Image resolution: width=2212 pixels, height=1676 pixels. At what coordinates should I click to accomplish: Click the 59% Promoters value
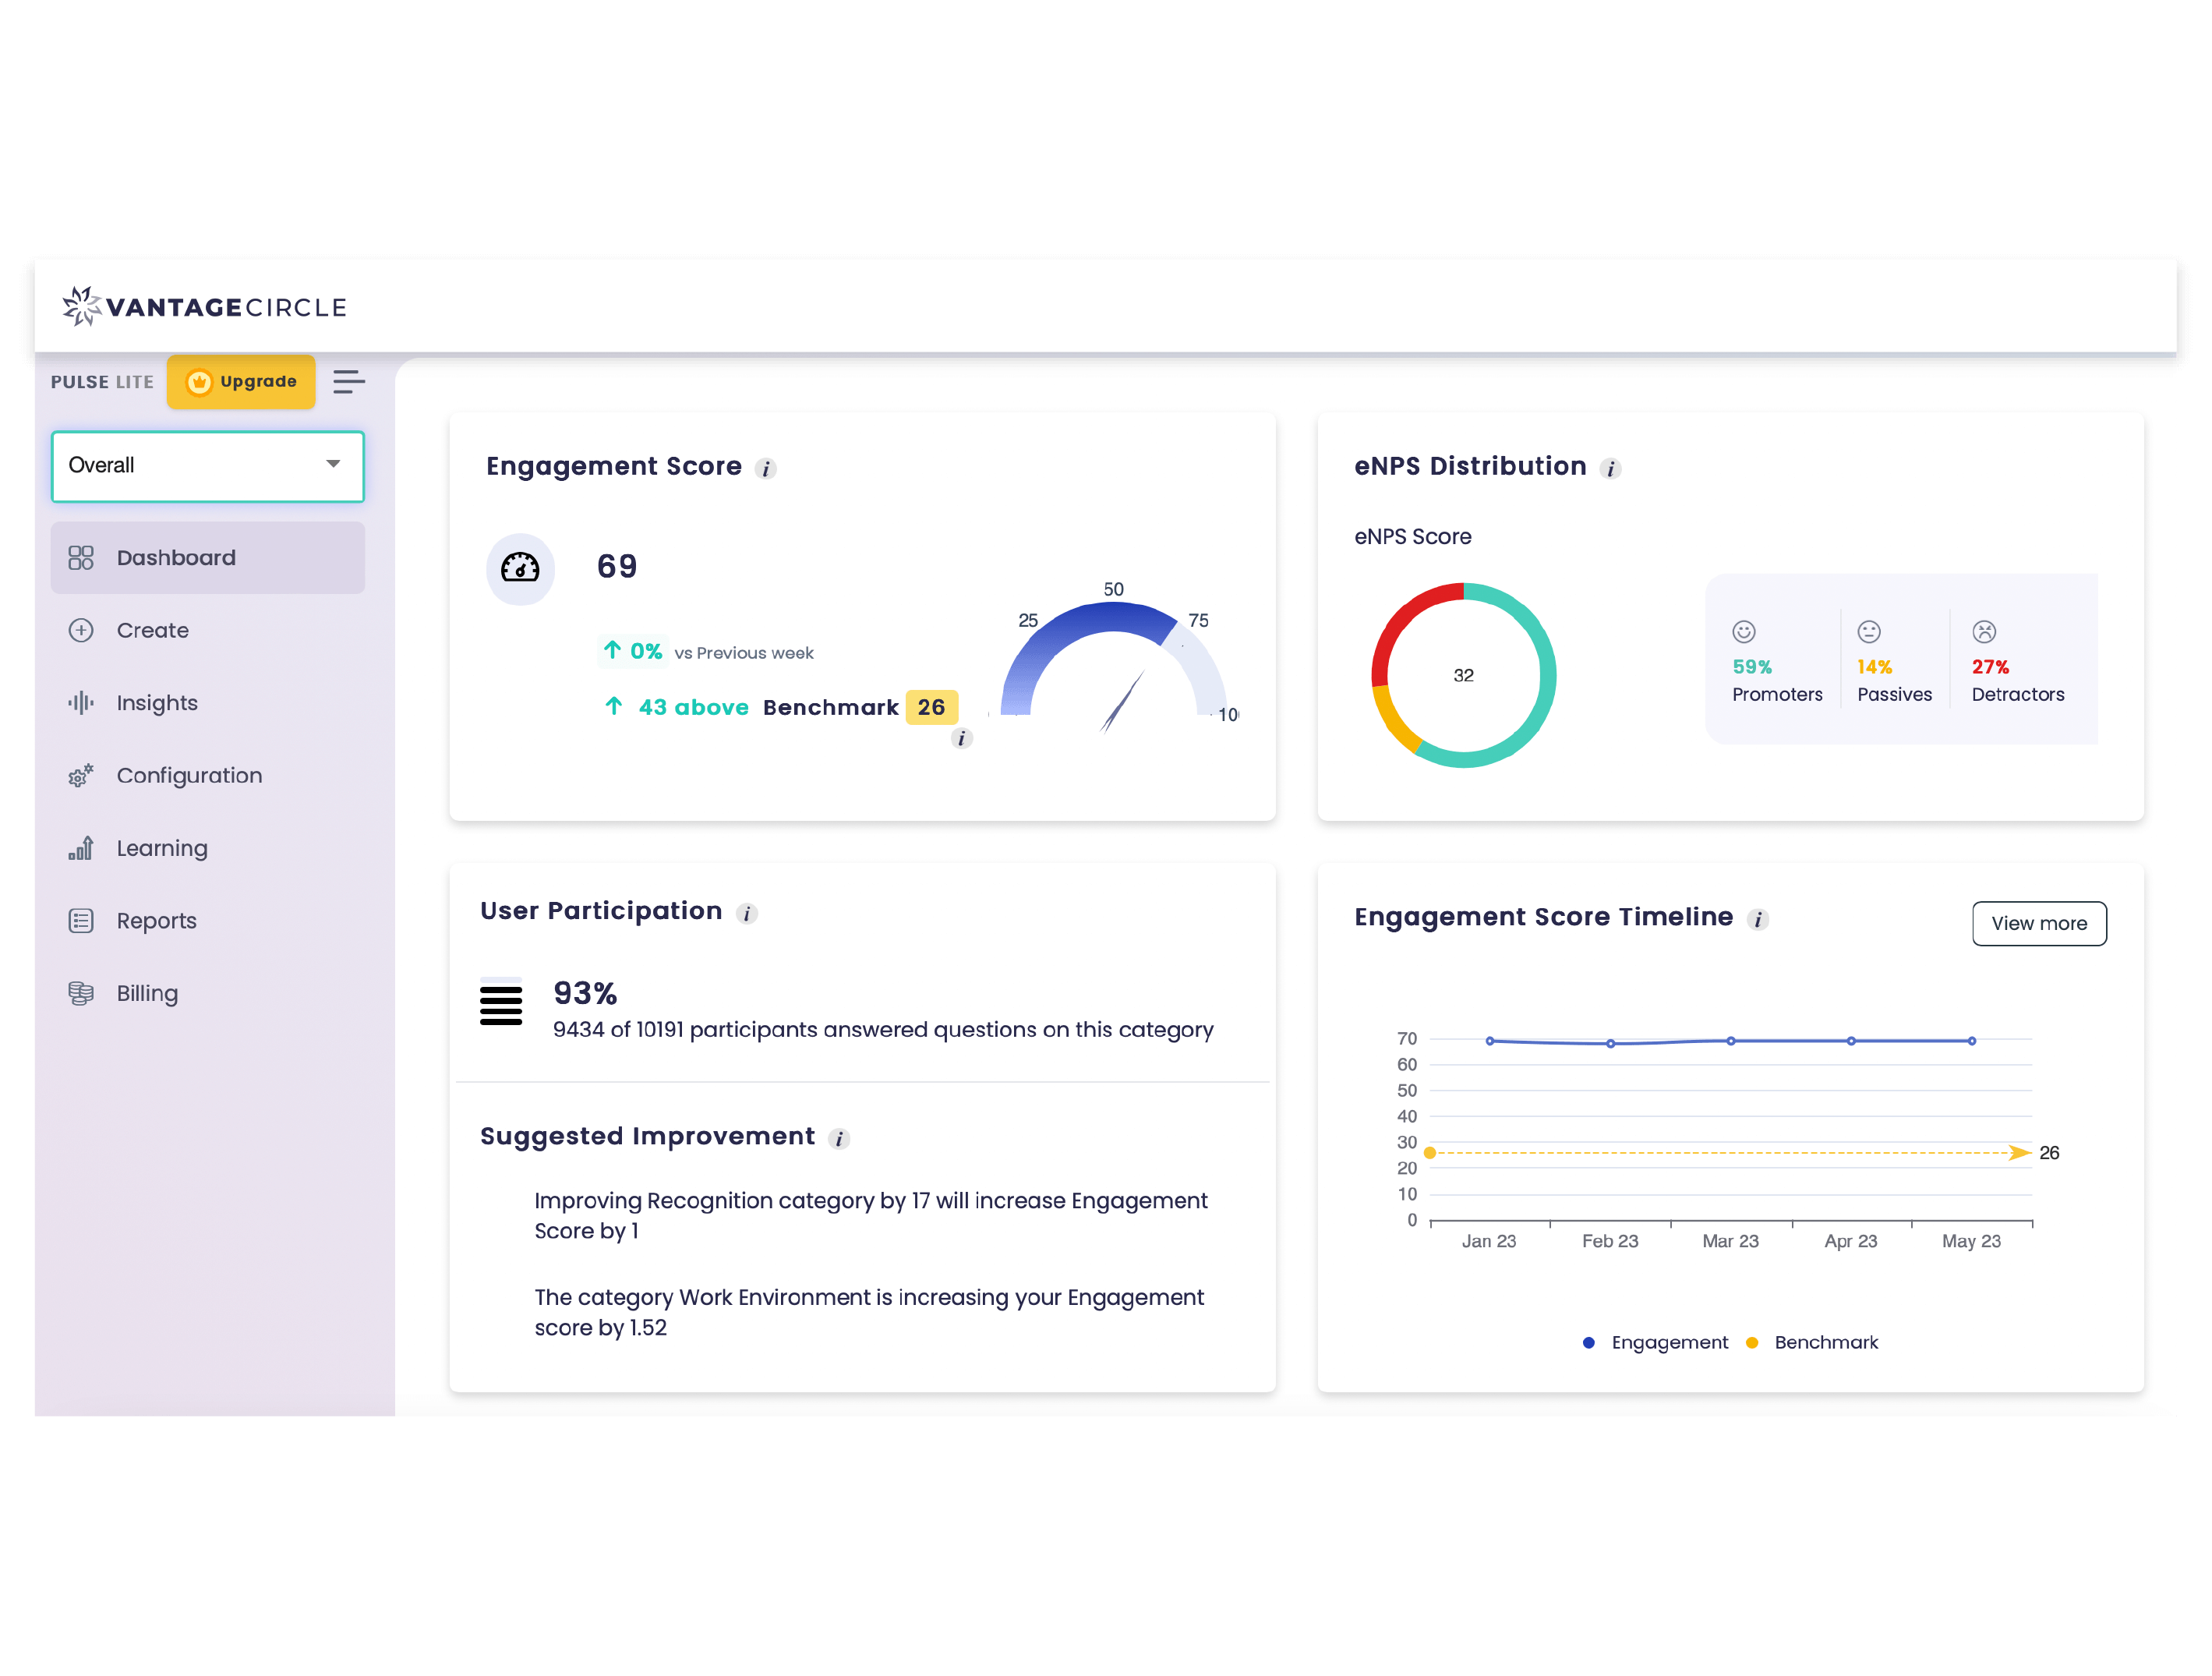pyautogui.click(x=1752, y=666)
